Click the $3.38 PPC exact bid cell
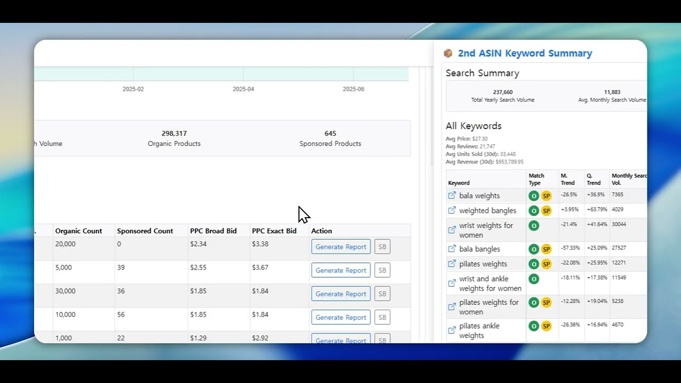Image resolution: width=681 pixels, height=383 pixels. coord(260,244)
